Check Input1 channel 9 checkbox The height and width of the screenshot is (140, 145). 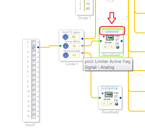(x=34, y=87)
